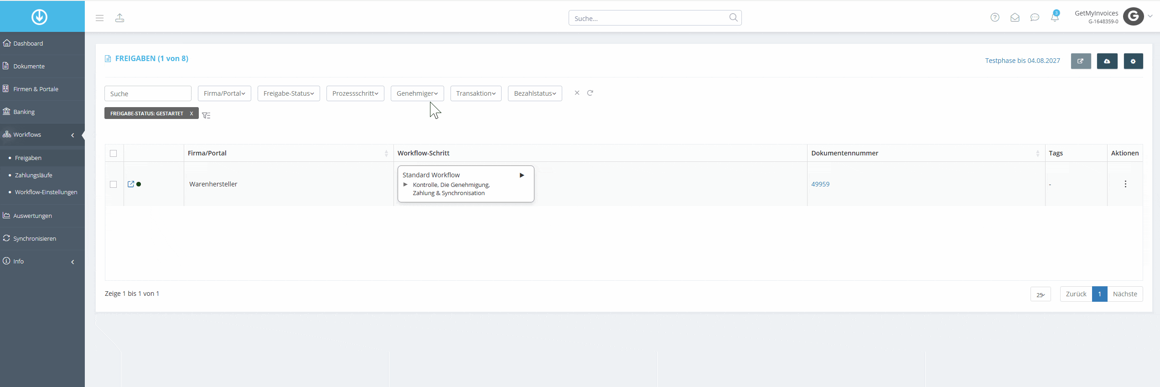Open document number 49959 link
The height and width of the screenshot is (387, 1160).
coord(820,184)
